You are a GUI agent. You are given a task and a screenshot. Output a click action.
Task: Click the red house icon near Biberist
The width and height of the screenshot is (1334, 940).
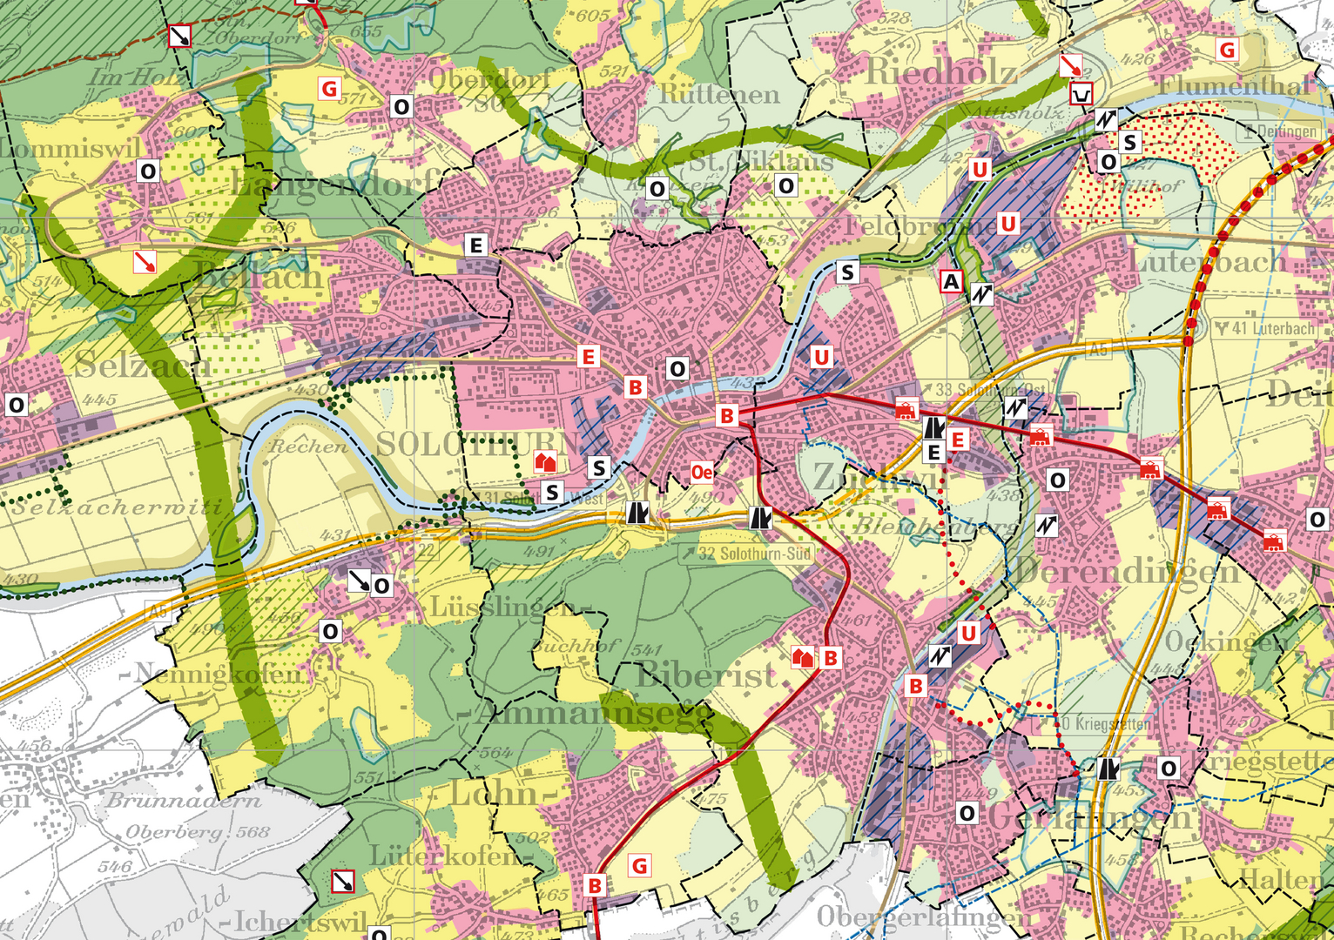pos(803,657)
